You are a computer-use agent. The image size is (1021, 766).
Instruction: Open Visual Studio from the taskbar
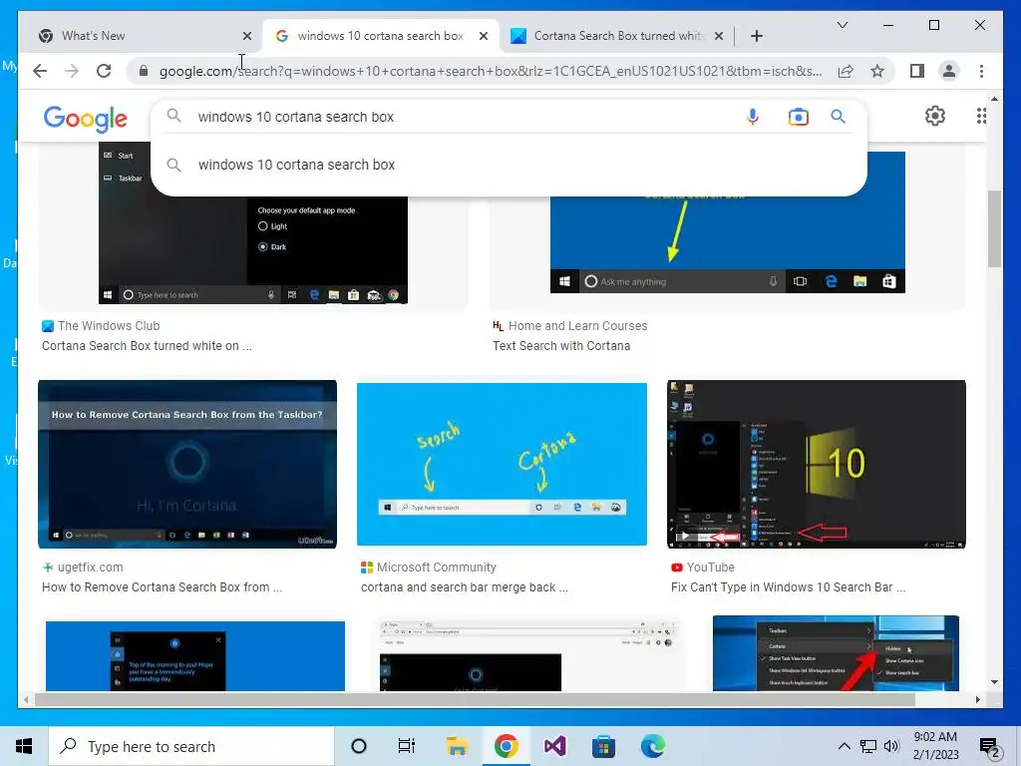point(554,746)
